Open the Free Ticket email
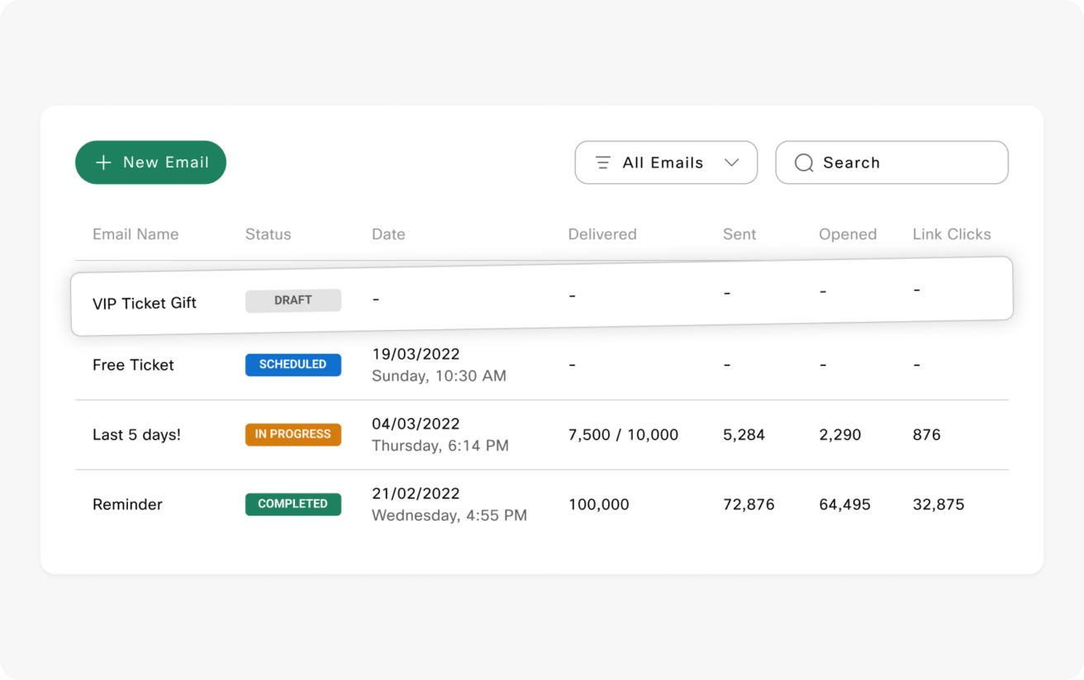This screenshot has height=680, width=1084. click(133, 365)
